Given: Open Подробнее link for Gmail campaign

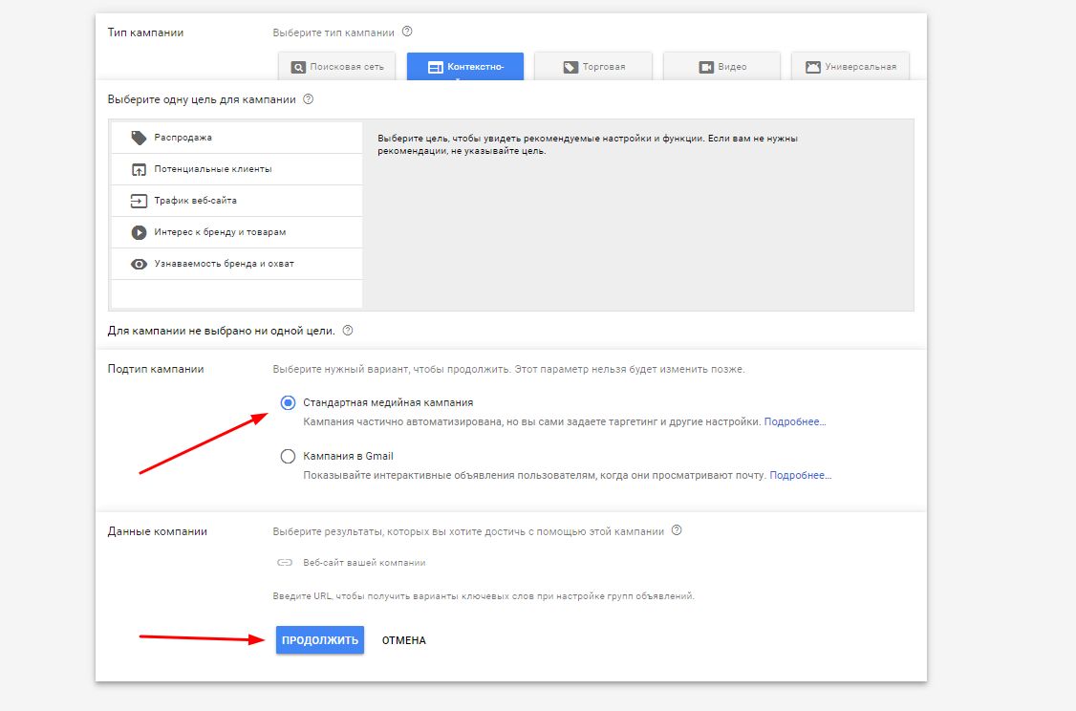Looking at the screenshot, I should [801, 476].
